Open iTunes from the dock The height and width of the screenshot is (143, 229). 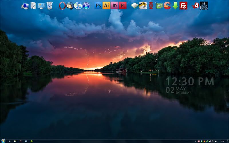pos(78,6)
